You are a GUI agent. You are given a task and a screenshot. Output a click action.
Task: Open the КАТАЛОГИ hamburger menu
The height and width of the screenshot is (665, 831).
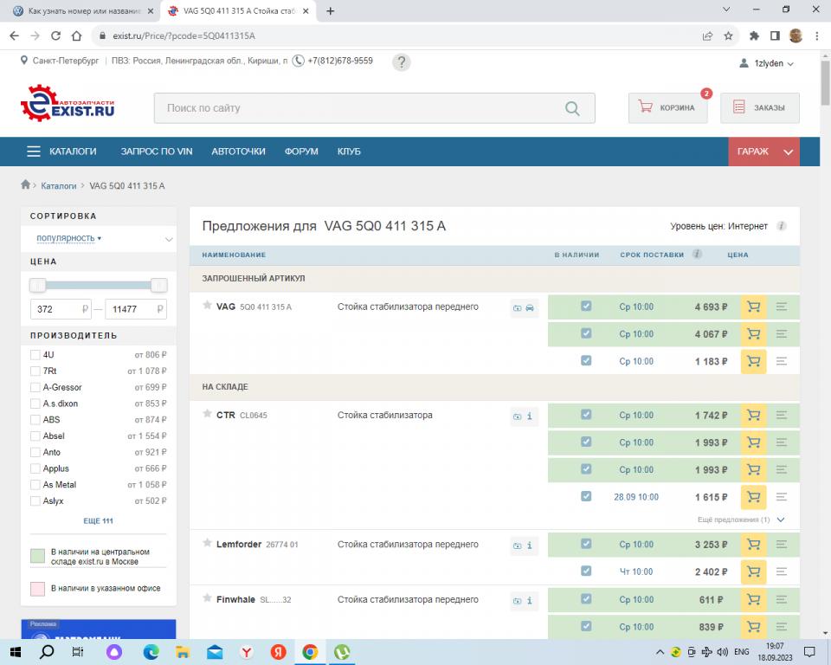[x=62, y=152]
